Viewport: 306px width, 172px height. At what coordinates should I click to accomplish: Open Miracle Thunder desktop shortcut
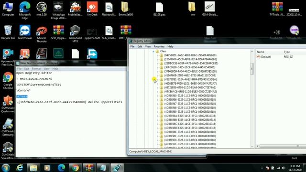(x=42, y=33)
